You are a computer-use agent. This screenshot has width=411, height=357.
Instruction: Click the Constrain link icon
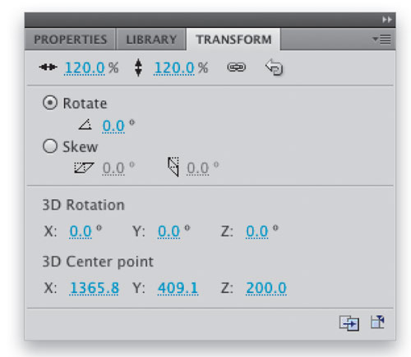pos(236,67)
